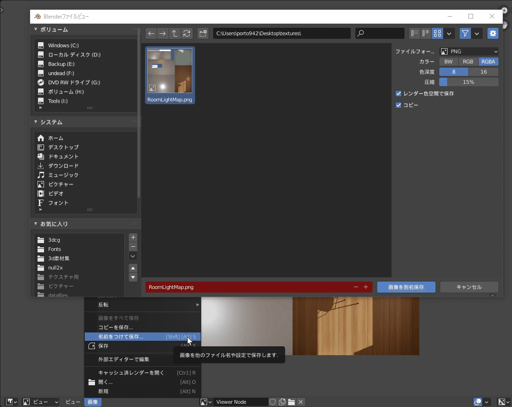512x407 pixels.
Task: Switch to horizontal list display mode
Action: click(x=426, y=33)
